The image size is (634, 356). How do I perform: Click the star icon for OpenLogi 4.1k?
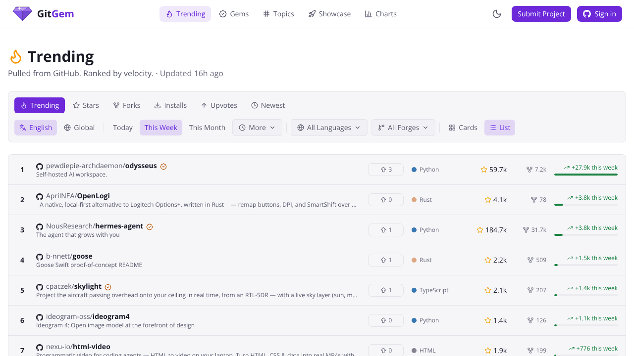coord(488,200)
